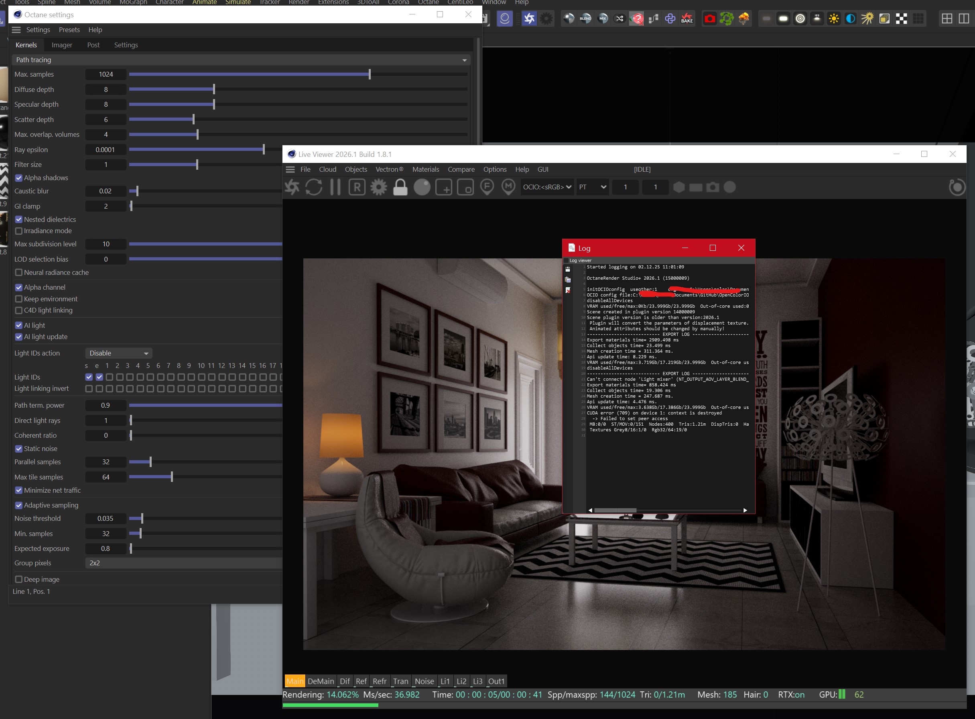The width and height of the screenshot is (975, 719).
Task: Toggle the Adaptive sampling checkbox
Action: [x=19, y=505]
